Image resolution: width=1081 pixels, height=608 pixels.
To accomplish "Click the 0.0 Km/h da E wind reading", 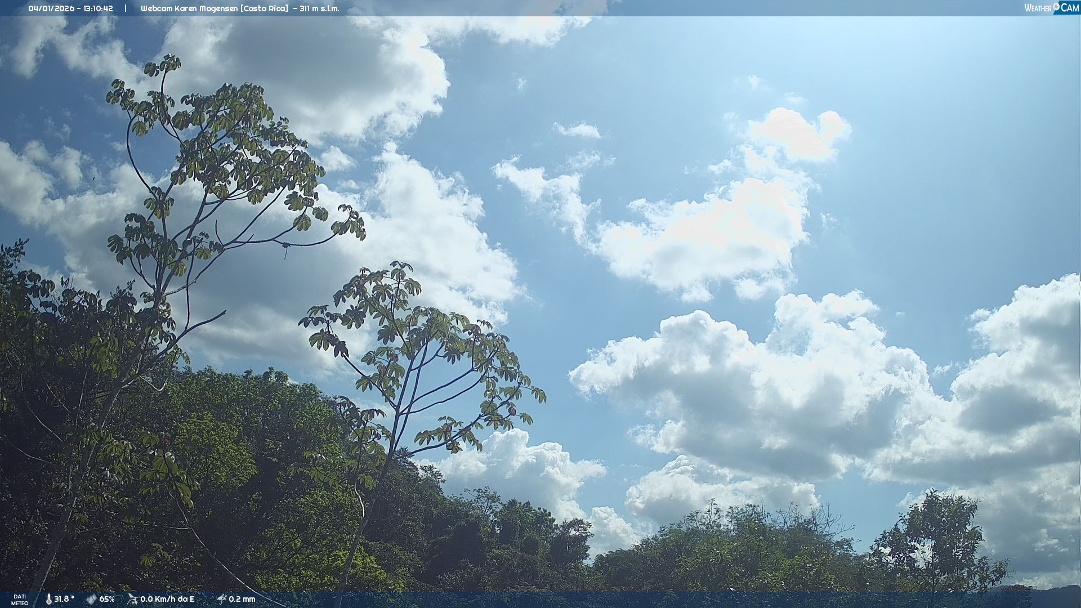I will (167, 599).
